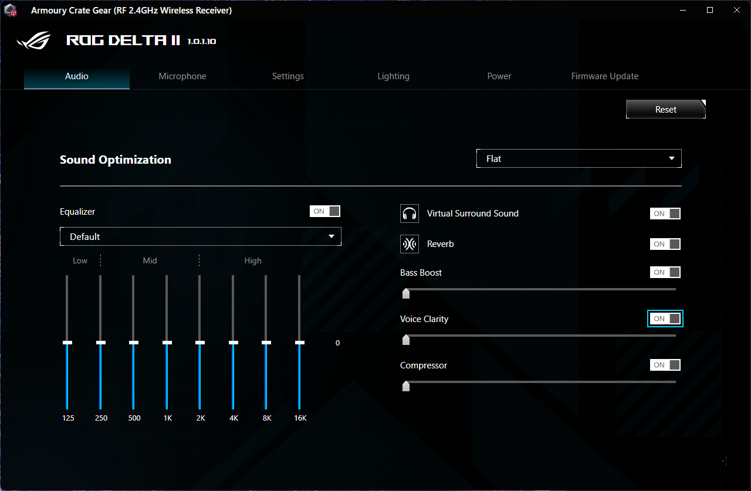The width and height of the screenshot is (751, 491).
Task: Click the High band label
Action: 253,260
